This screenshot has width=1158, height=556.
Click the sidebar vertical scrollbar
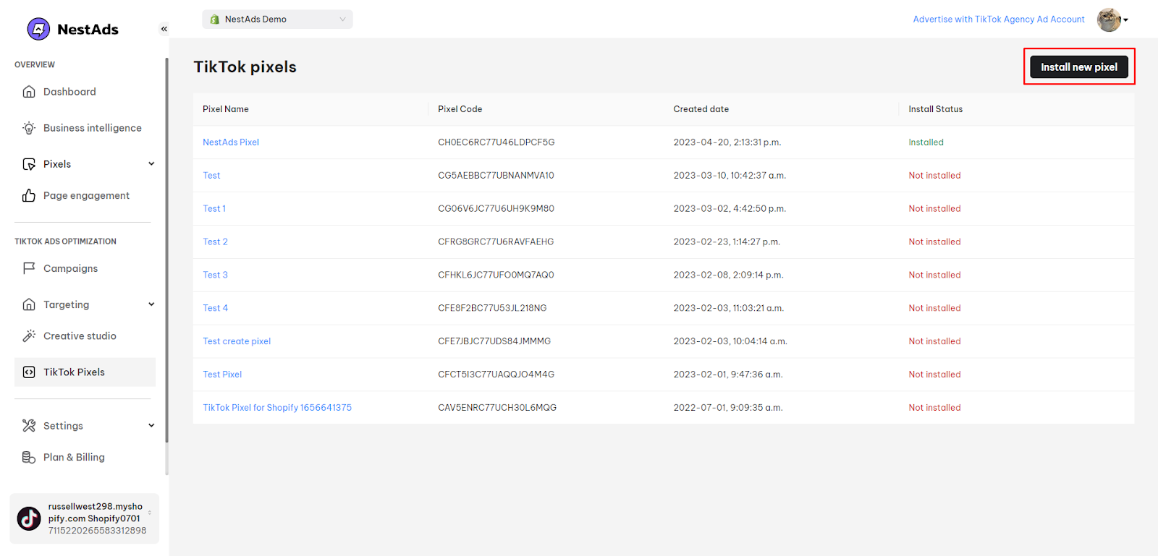167,249
